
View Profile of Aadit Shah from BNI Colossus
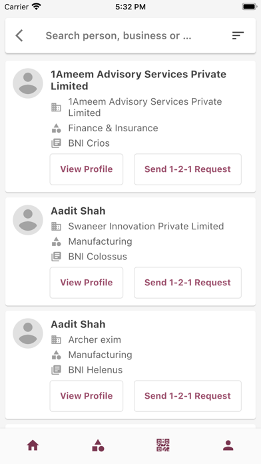click(x=87, y=283)
